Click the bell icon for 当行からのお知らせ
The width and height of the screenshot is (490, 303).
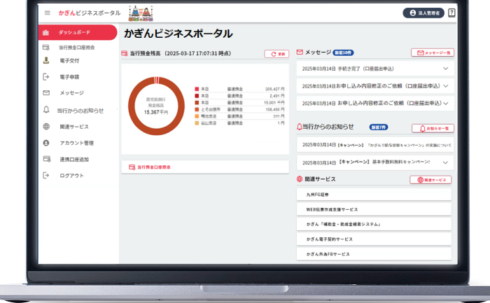[46, 110]
